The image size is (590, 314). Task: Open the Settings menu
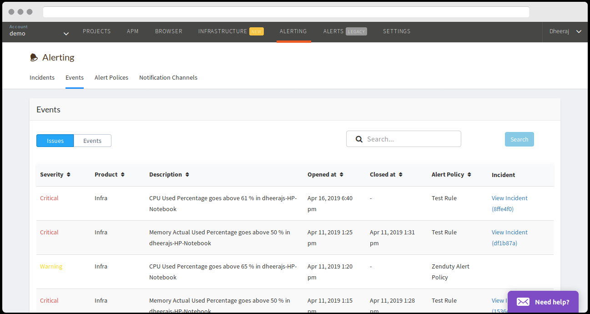point(397,31)
